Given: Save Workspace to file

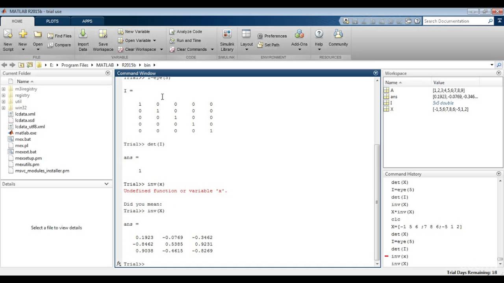Looking at the screenshot, I should [103, 40].
